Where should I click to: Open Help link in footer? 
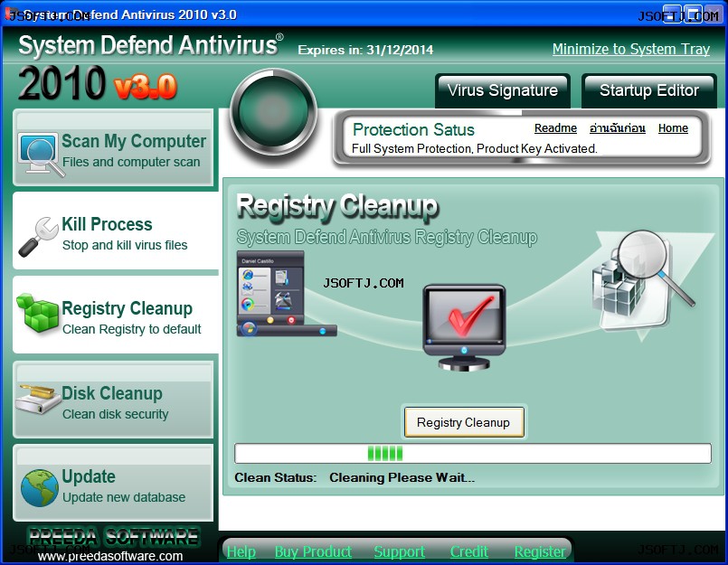tap(241, 551)
